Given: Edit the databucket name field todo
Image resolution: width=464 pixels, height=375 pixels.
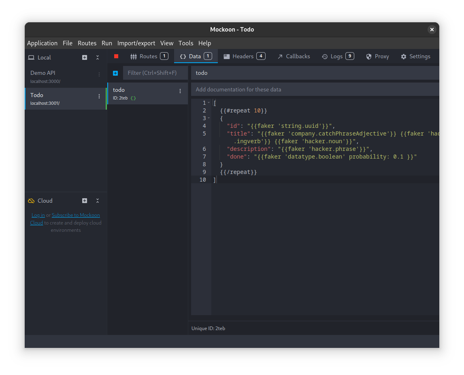Looking at the screenshot, I should 315,73.
